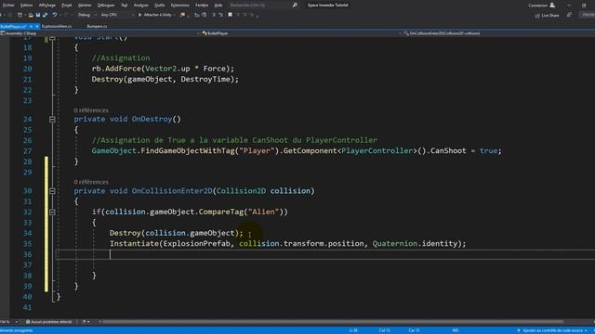The height and width of the screenshot is (334, 595).
Task: Click the Save toolbar icon
Action: (38, 15)
